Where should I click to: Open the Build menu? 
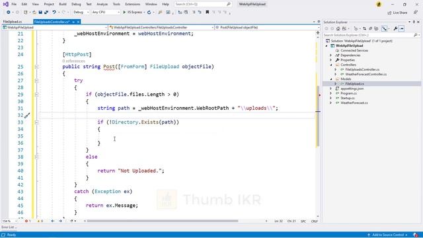[63, 5]
